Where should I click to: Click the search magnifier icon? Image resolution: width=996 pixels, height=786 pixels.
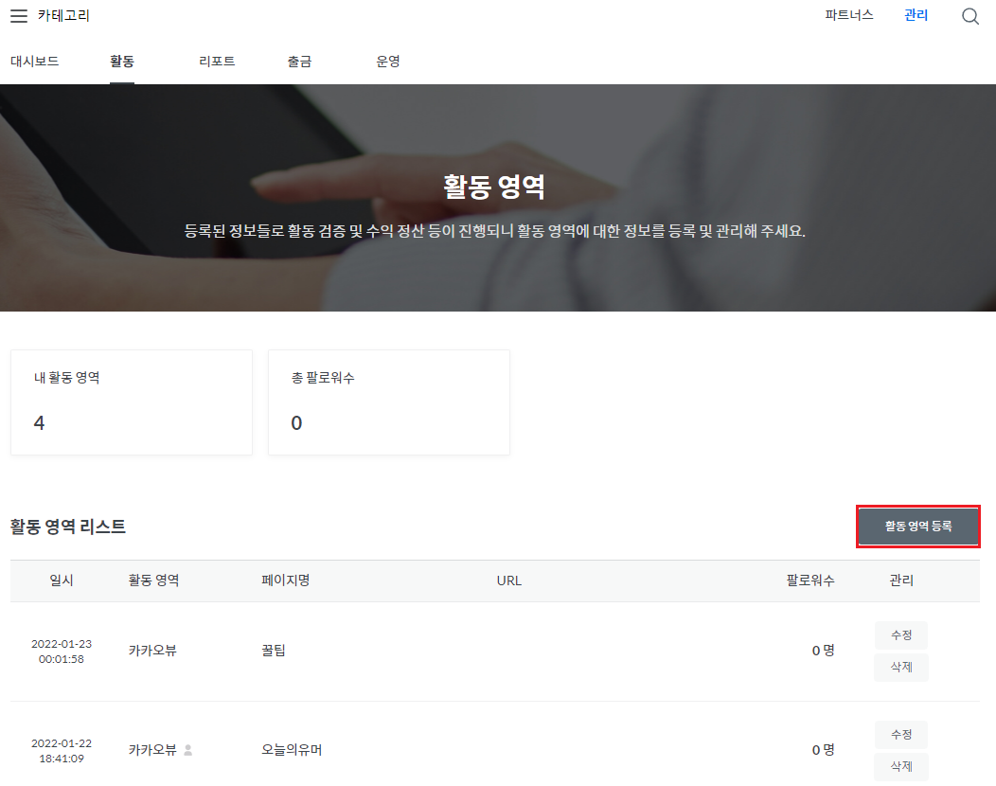tap(969, 16)
